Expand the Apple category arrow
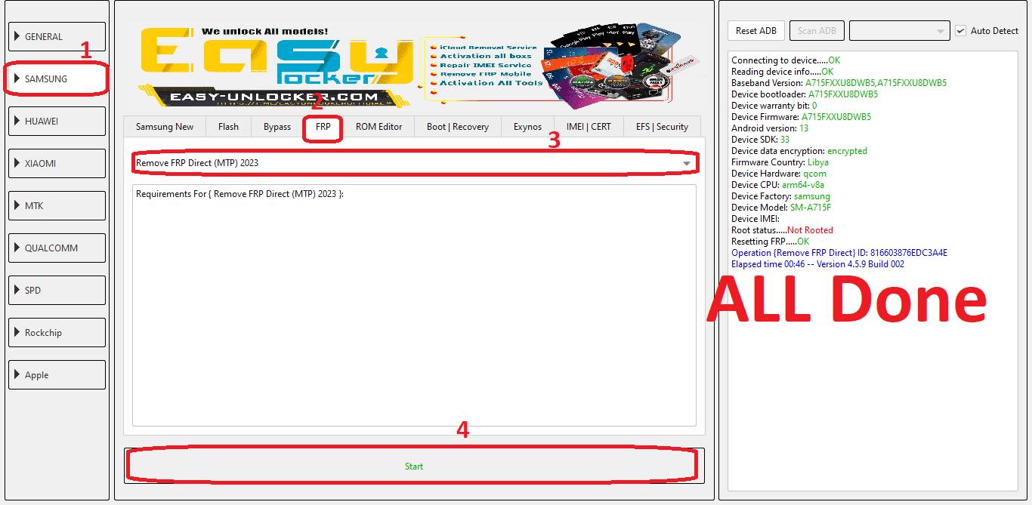1032x505 pixels. (17, 374)
